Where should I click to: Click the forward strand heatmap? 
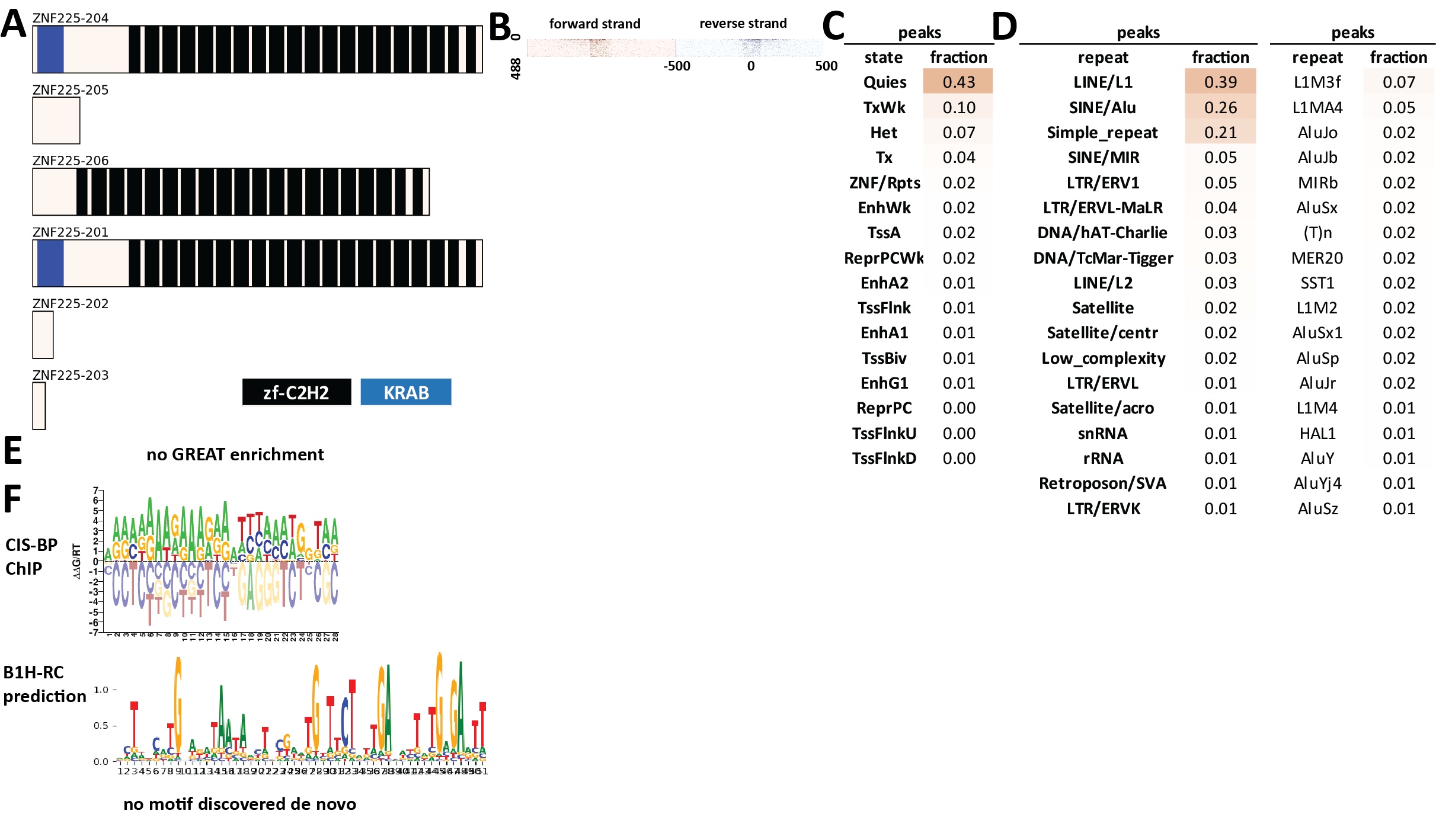[x=600, y=47]
